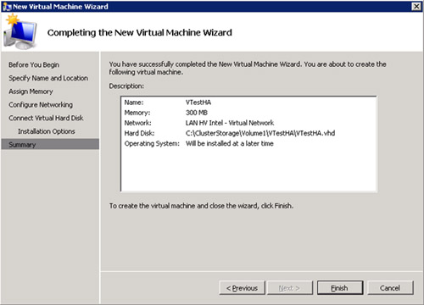Screen dimensions: 424x305
Task: Click the LAN HV Intel - Virtual Network value
Action: [230, 123]
